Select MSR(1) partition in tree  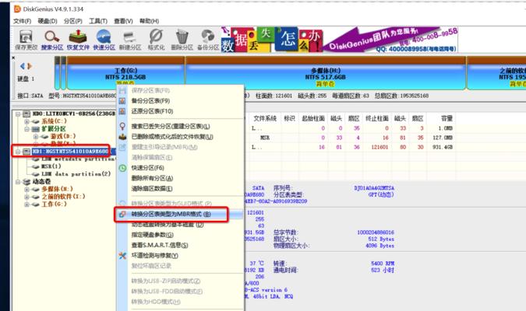(51, 166)
